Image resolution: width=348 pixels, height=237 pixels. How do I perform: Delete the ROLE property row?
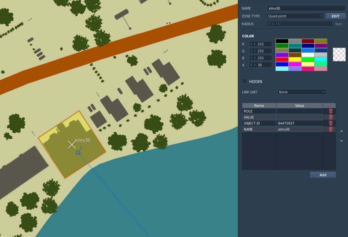point(331,111)
